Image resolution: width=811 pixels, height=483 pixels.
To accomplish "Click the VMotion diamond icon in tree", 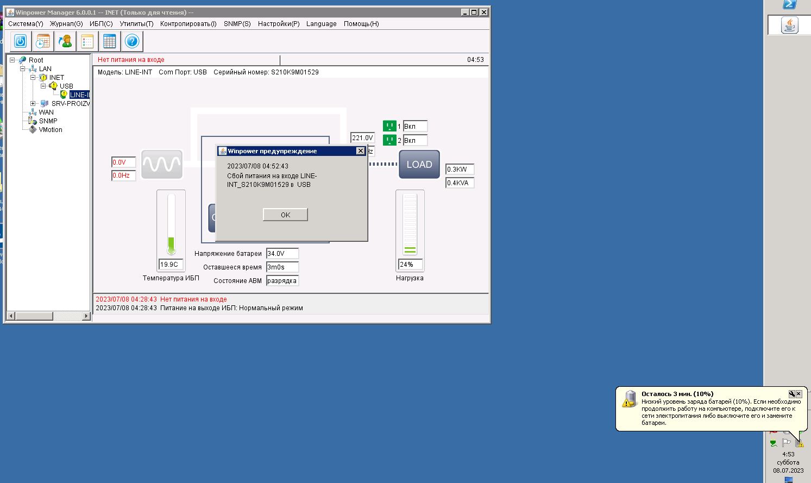I will [x=33, y=129].
